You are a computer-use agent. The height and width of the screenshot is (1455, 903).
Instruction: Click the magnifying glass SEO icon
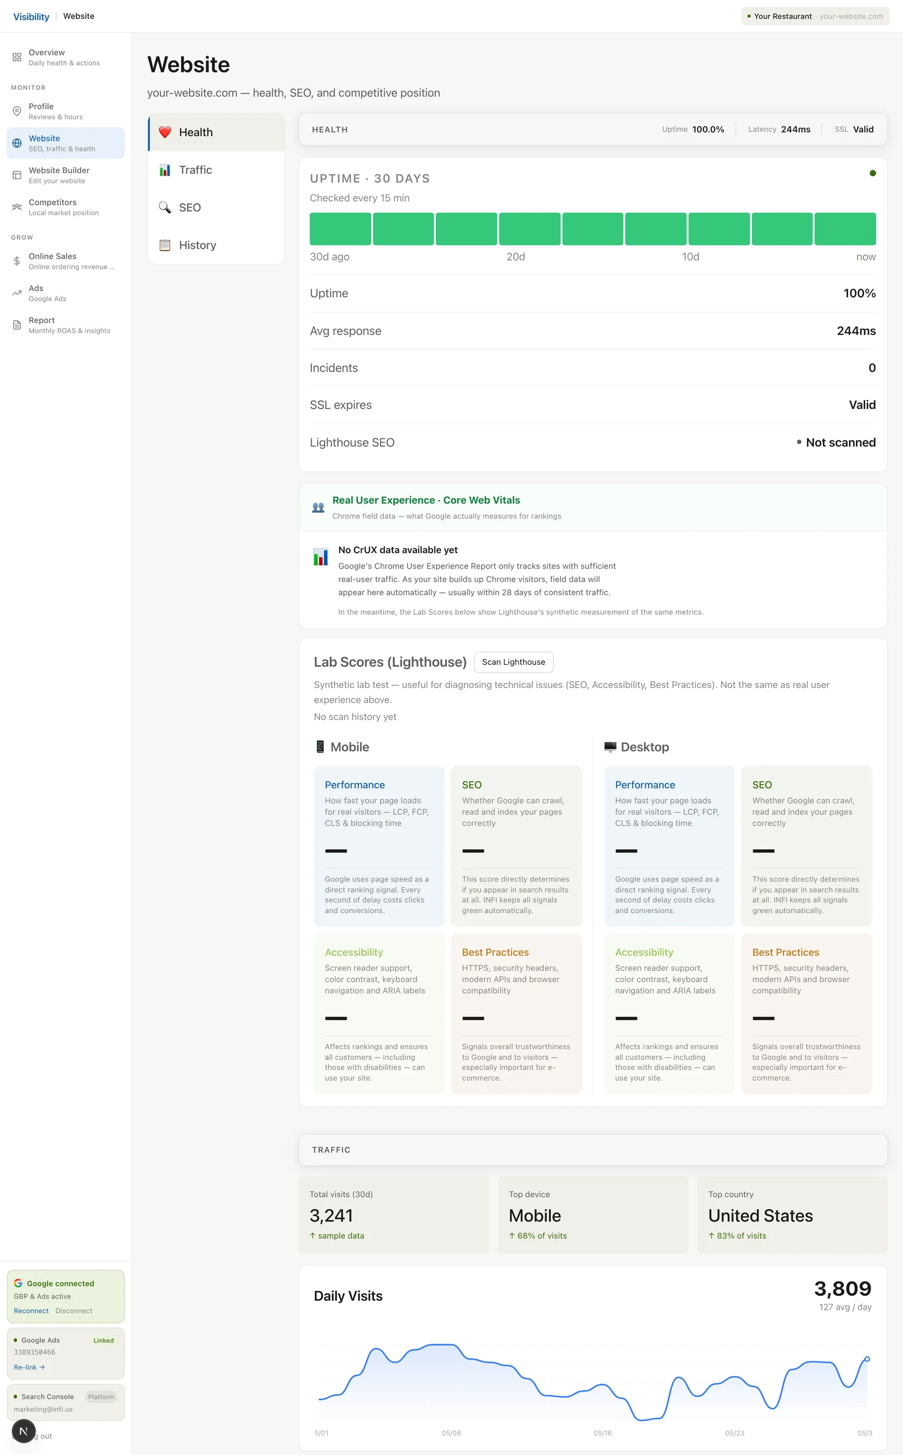[x=165, y=207]
